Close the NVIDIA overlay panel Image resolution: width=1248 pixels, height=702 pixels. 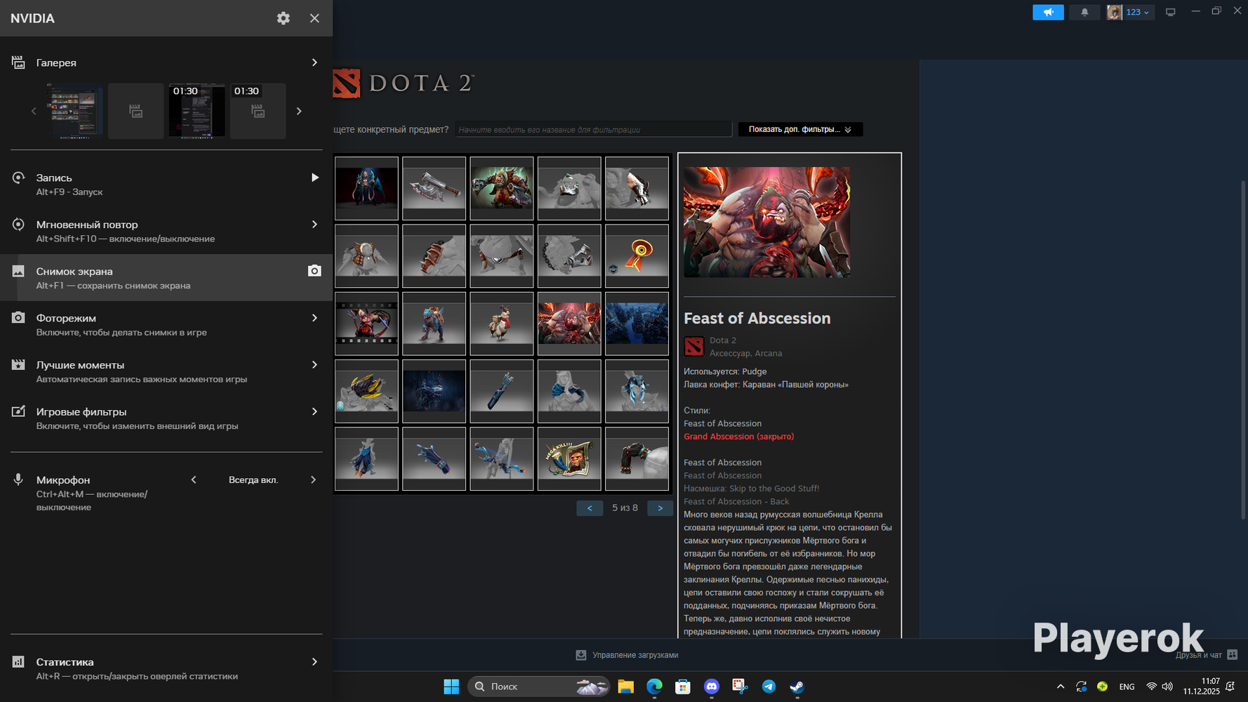314,18
